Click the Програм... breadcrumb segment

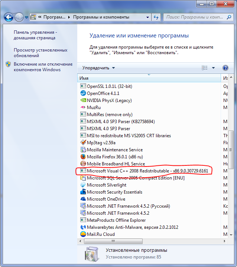[x=54, y=17]
